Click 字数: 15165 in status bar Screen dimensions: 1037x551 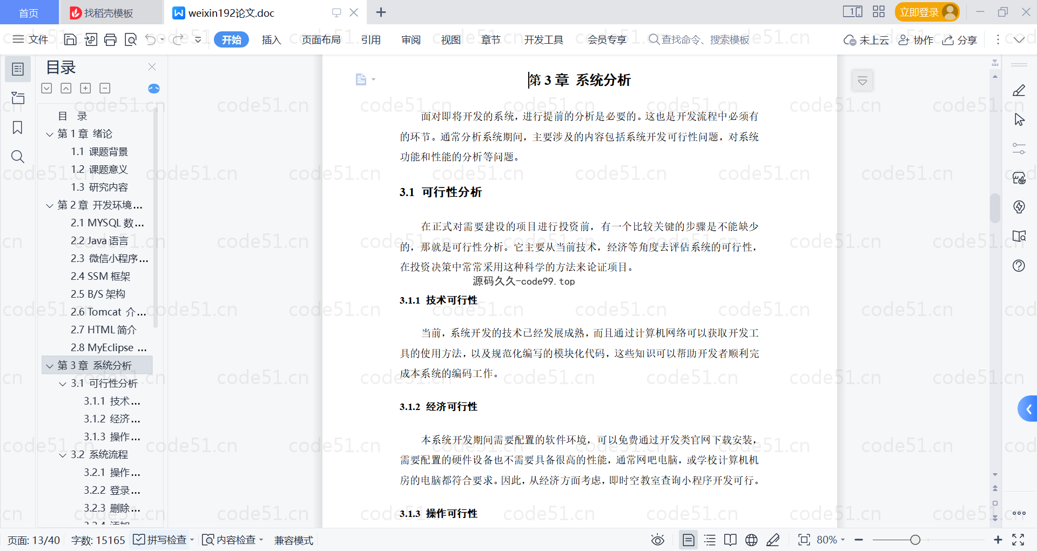point(98,540)
